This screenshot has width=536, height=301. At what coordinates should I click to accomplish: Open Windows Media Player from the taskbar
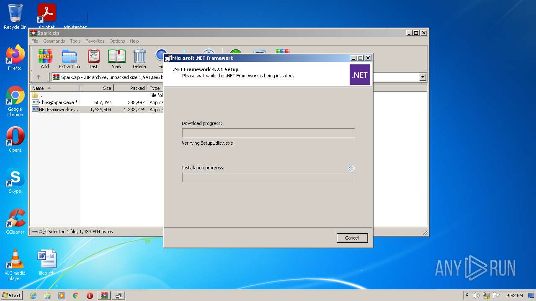point(62,296)
